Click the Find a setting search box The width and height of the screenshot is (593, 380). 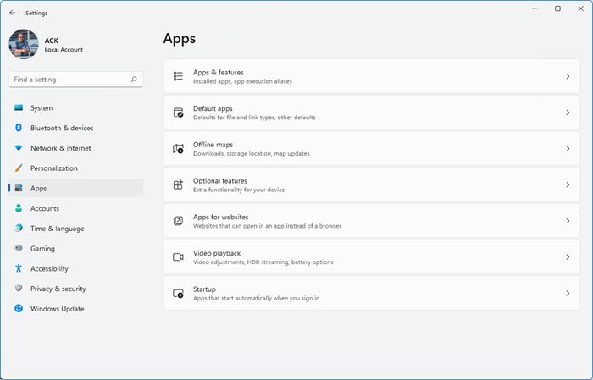(69, 80)
